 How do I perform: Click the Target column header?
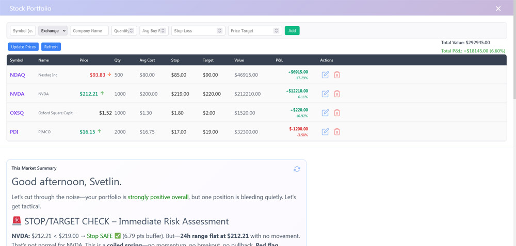pos(208,60)
